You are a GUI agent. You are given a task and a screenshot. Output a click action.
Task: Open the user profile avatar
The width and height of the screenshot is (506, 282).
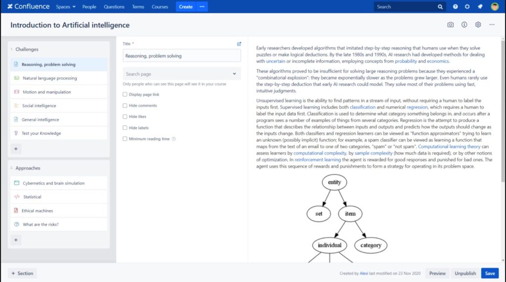[494, 6]
